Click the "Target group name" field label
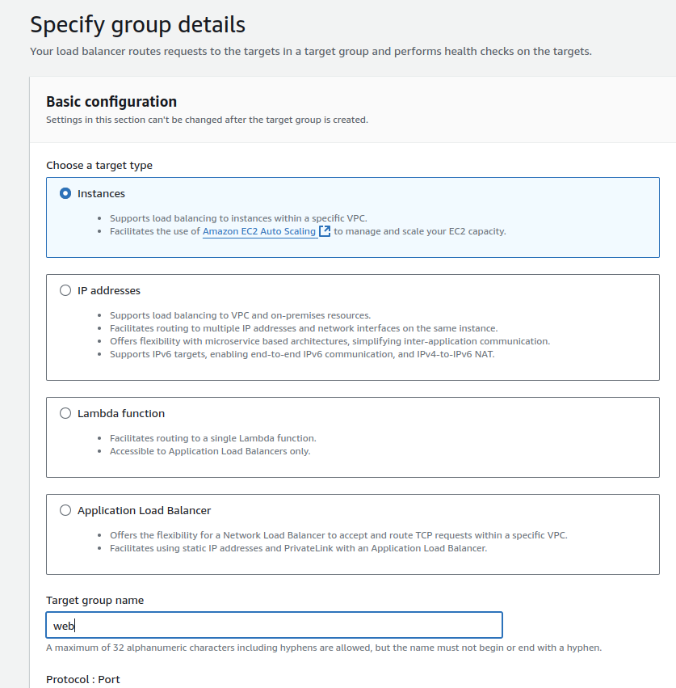The height and width of the screenshot is (688, 676). coord(95,601)
